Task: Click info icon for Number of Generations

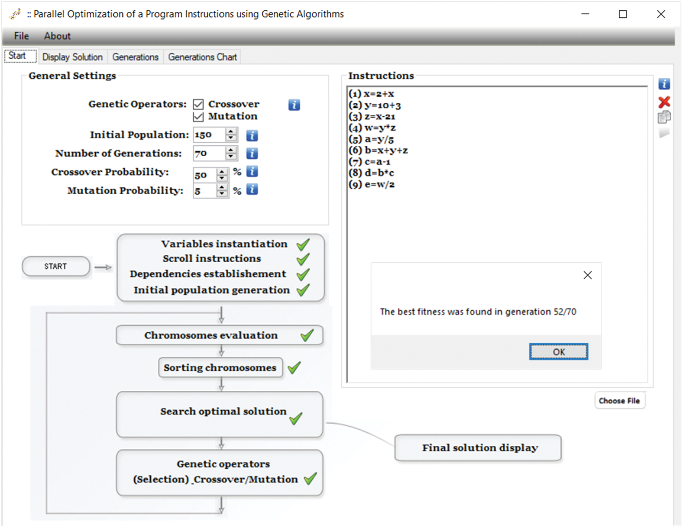Action: 252,154
